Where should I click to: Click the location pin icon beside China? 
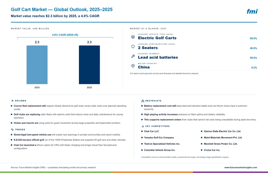pyautogui.click(x=133, y=66)
